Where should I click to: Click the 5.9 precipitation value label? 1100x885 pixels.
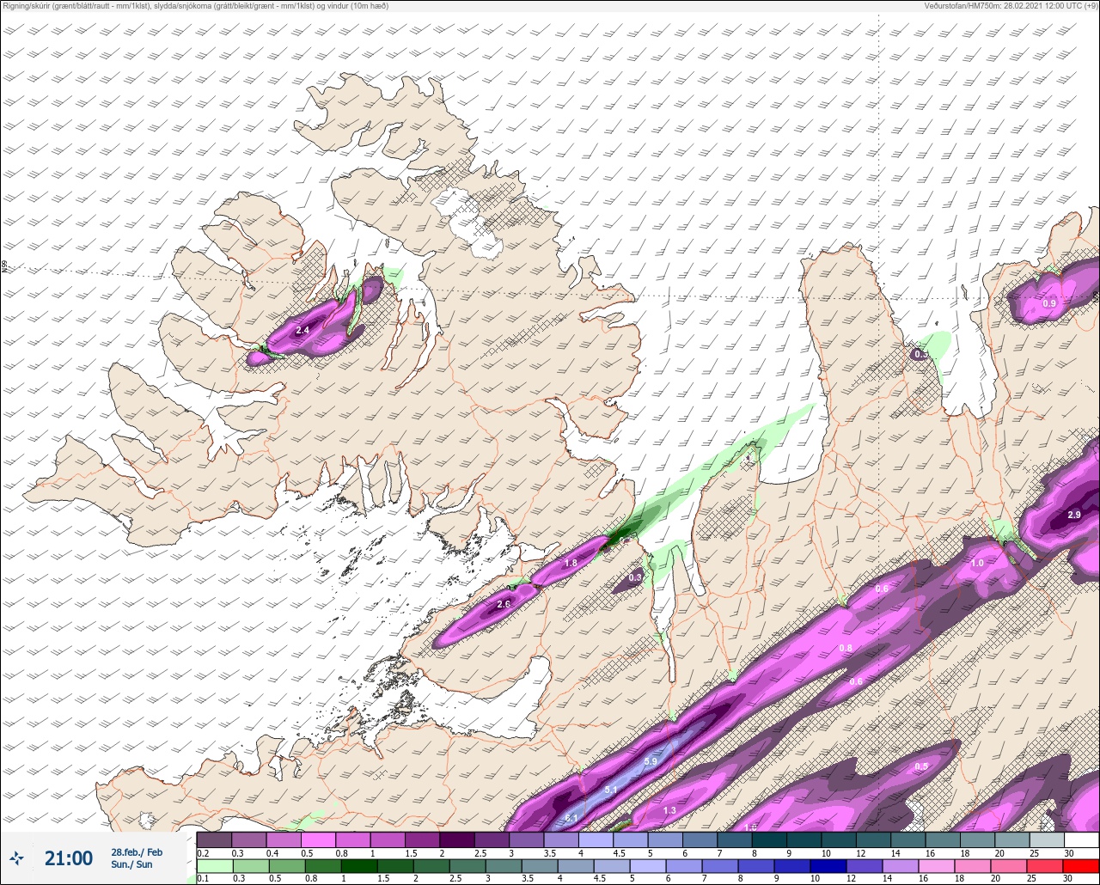(651, 761)
